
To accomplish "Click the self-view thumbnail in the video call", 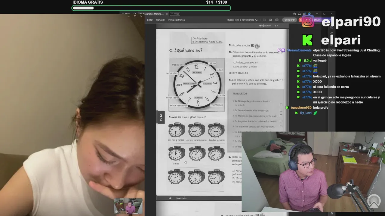I will 128,206.
